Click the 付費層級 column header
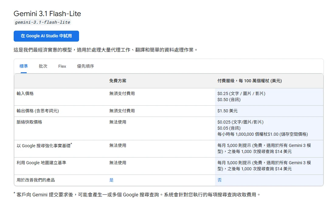The height and width of the screenshot is (204, 329). coord(249,81)
